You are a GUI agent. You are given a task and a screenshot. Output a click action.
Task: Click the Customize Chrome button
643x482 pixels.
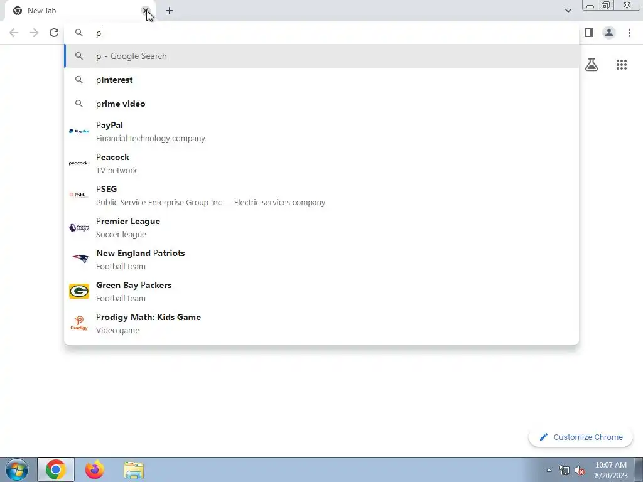tap(581, 437)
